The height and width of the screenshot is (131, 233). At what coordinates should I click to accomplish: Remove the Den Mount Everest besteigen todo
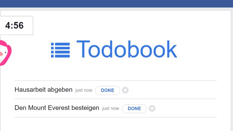point(152,108)
